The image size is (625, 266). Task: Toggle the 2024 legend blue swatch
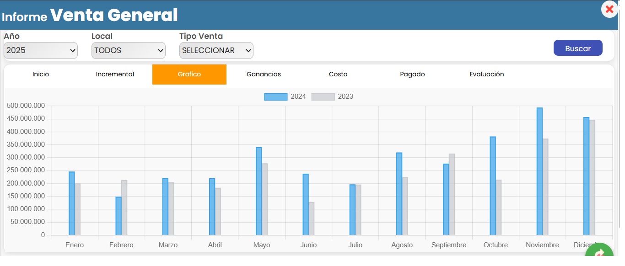tap(275, 96)
